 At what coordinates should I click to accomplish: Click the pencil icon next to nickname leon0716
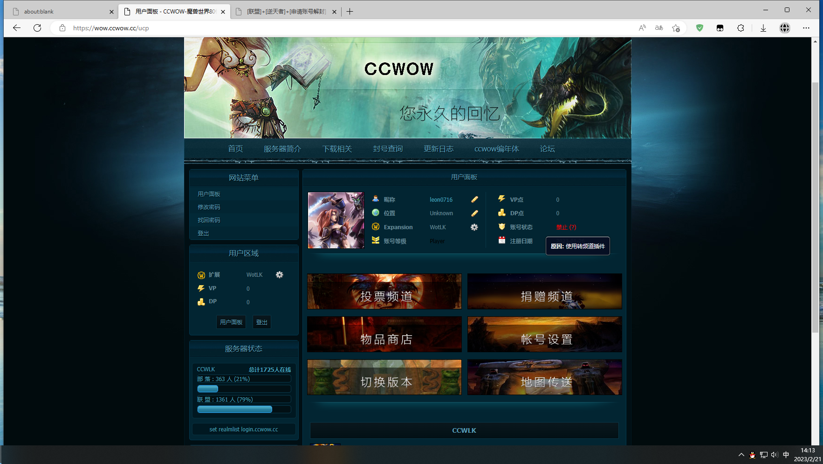pos(474,199)
